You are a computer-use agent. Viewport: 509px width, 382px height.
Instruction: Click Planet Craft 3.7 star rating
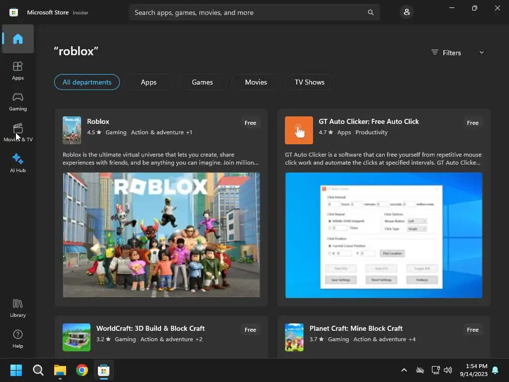click(317, 339)
